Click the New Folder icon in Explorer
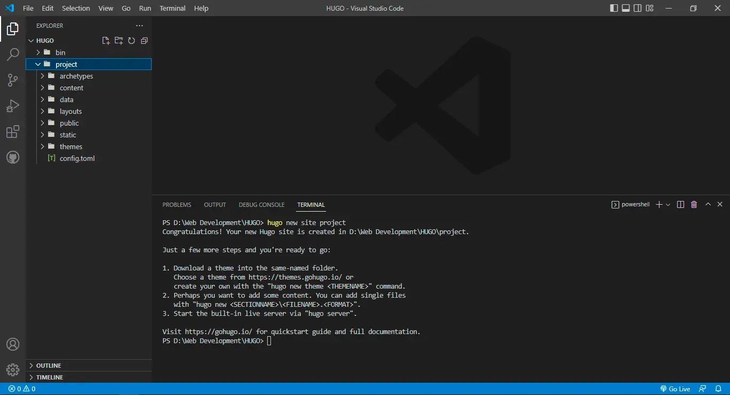 [x=119, y=41]
